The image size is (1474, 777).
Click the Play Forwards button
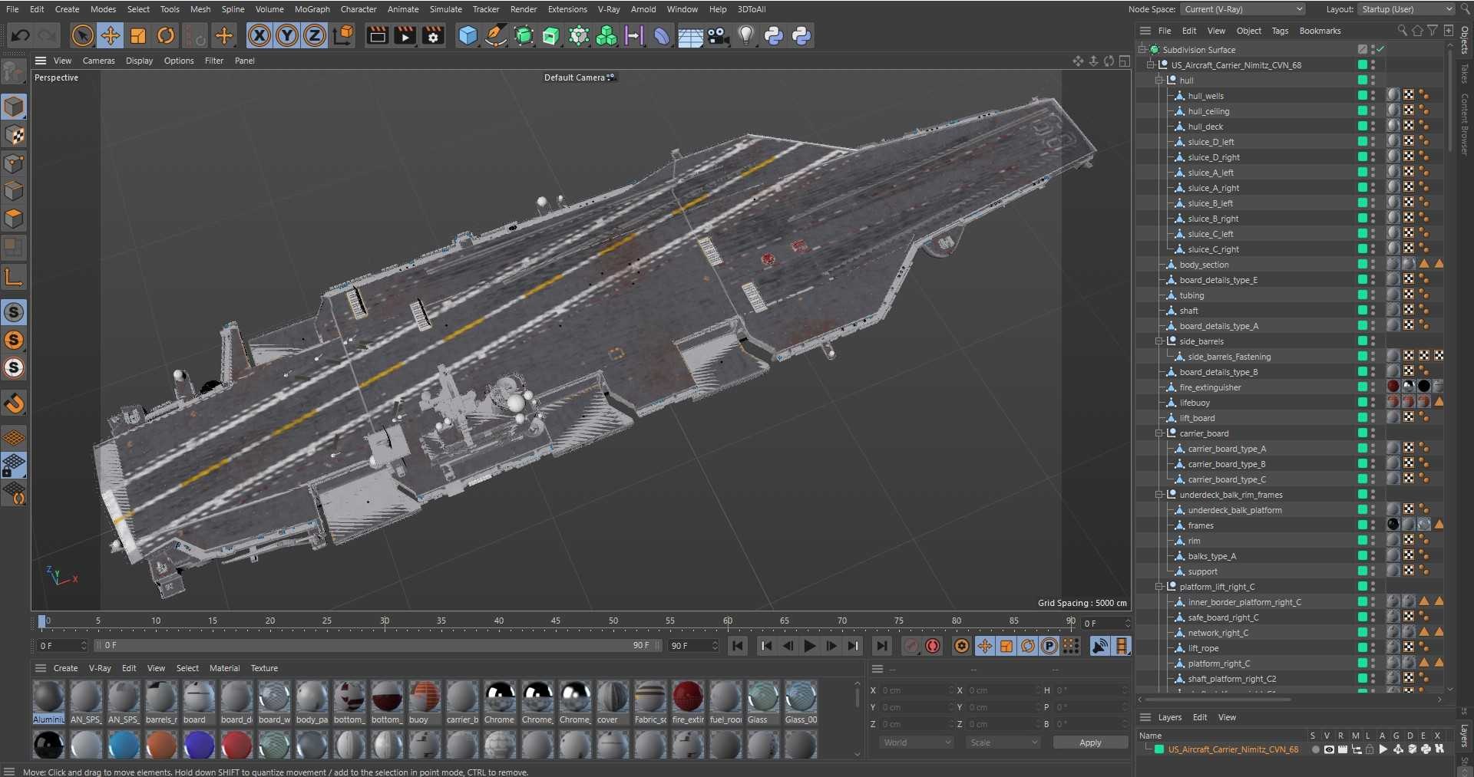[x=810, y=646]
